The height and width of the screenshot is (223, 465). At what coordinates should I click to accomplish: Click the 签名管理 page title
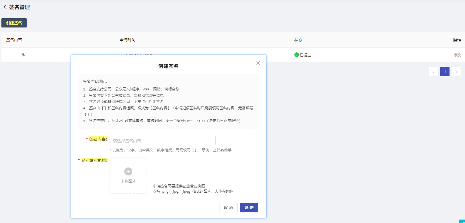[x=20, y=7]
